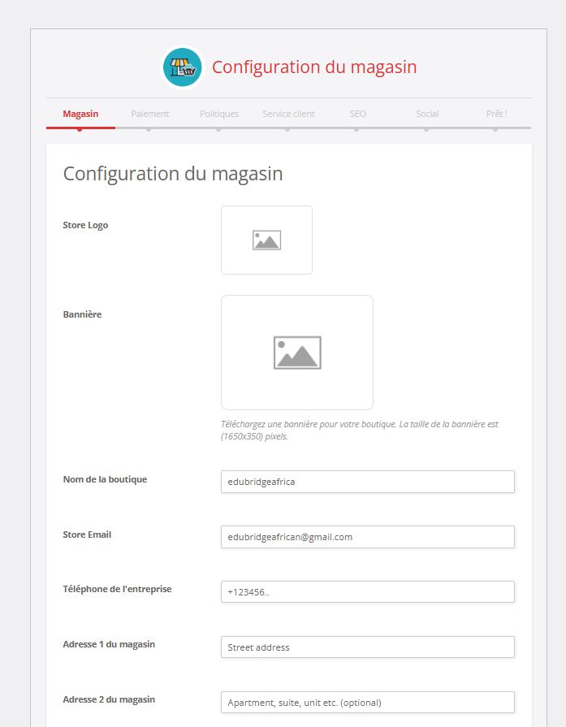The image size is (566, 727).
Task: Click the Adresse 1 du magasin field
Action: pyautogui.click(x=367, y=647)
